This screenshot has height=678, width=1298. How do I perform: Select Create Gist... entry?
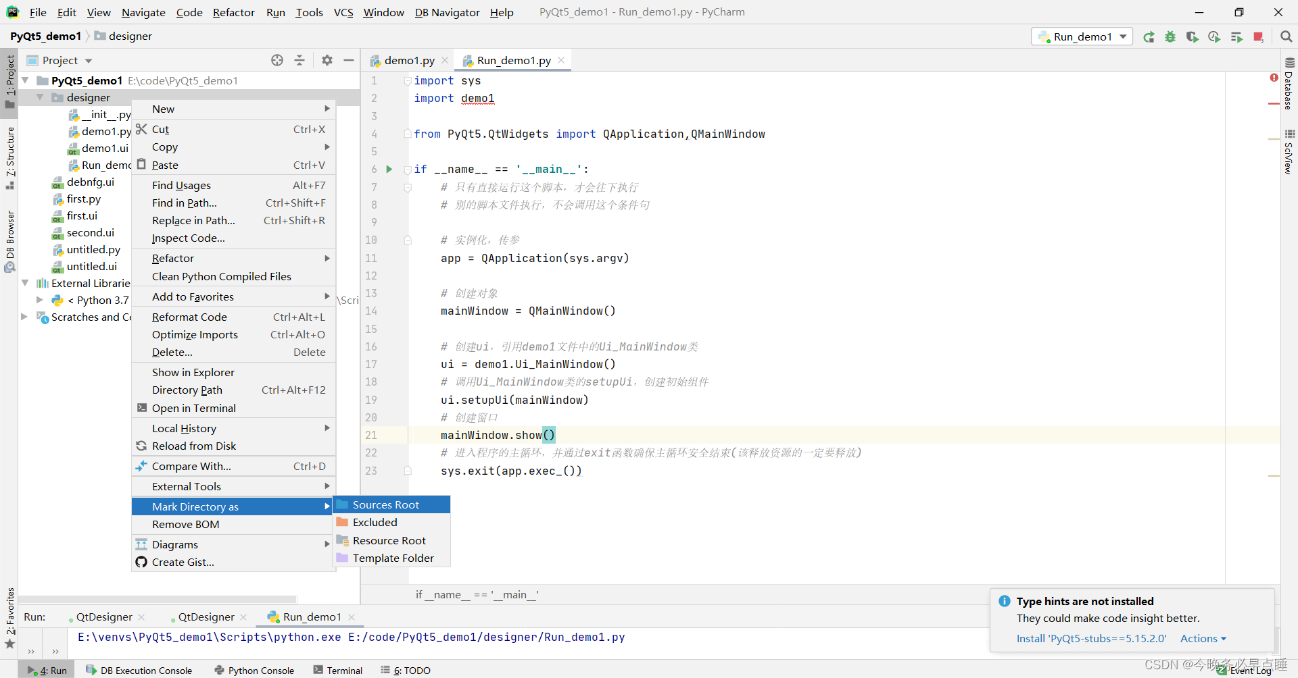point(233,562)
